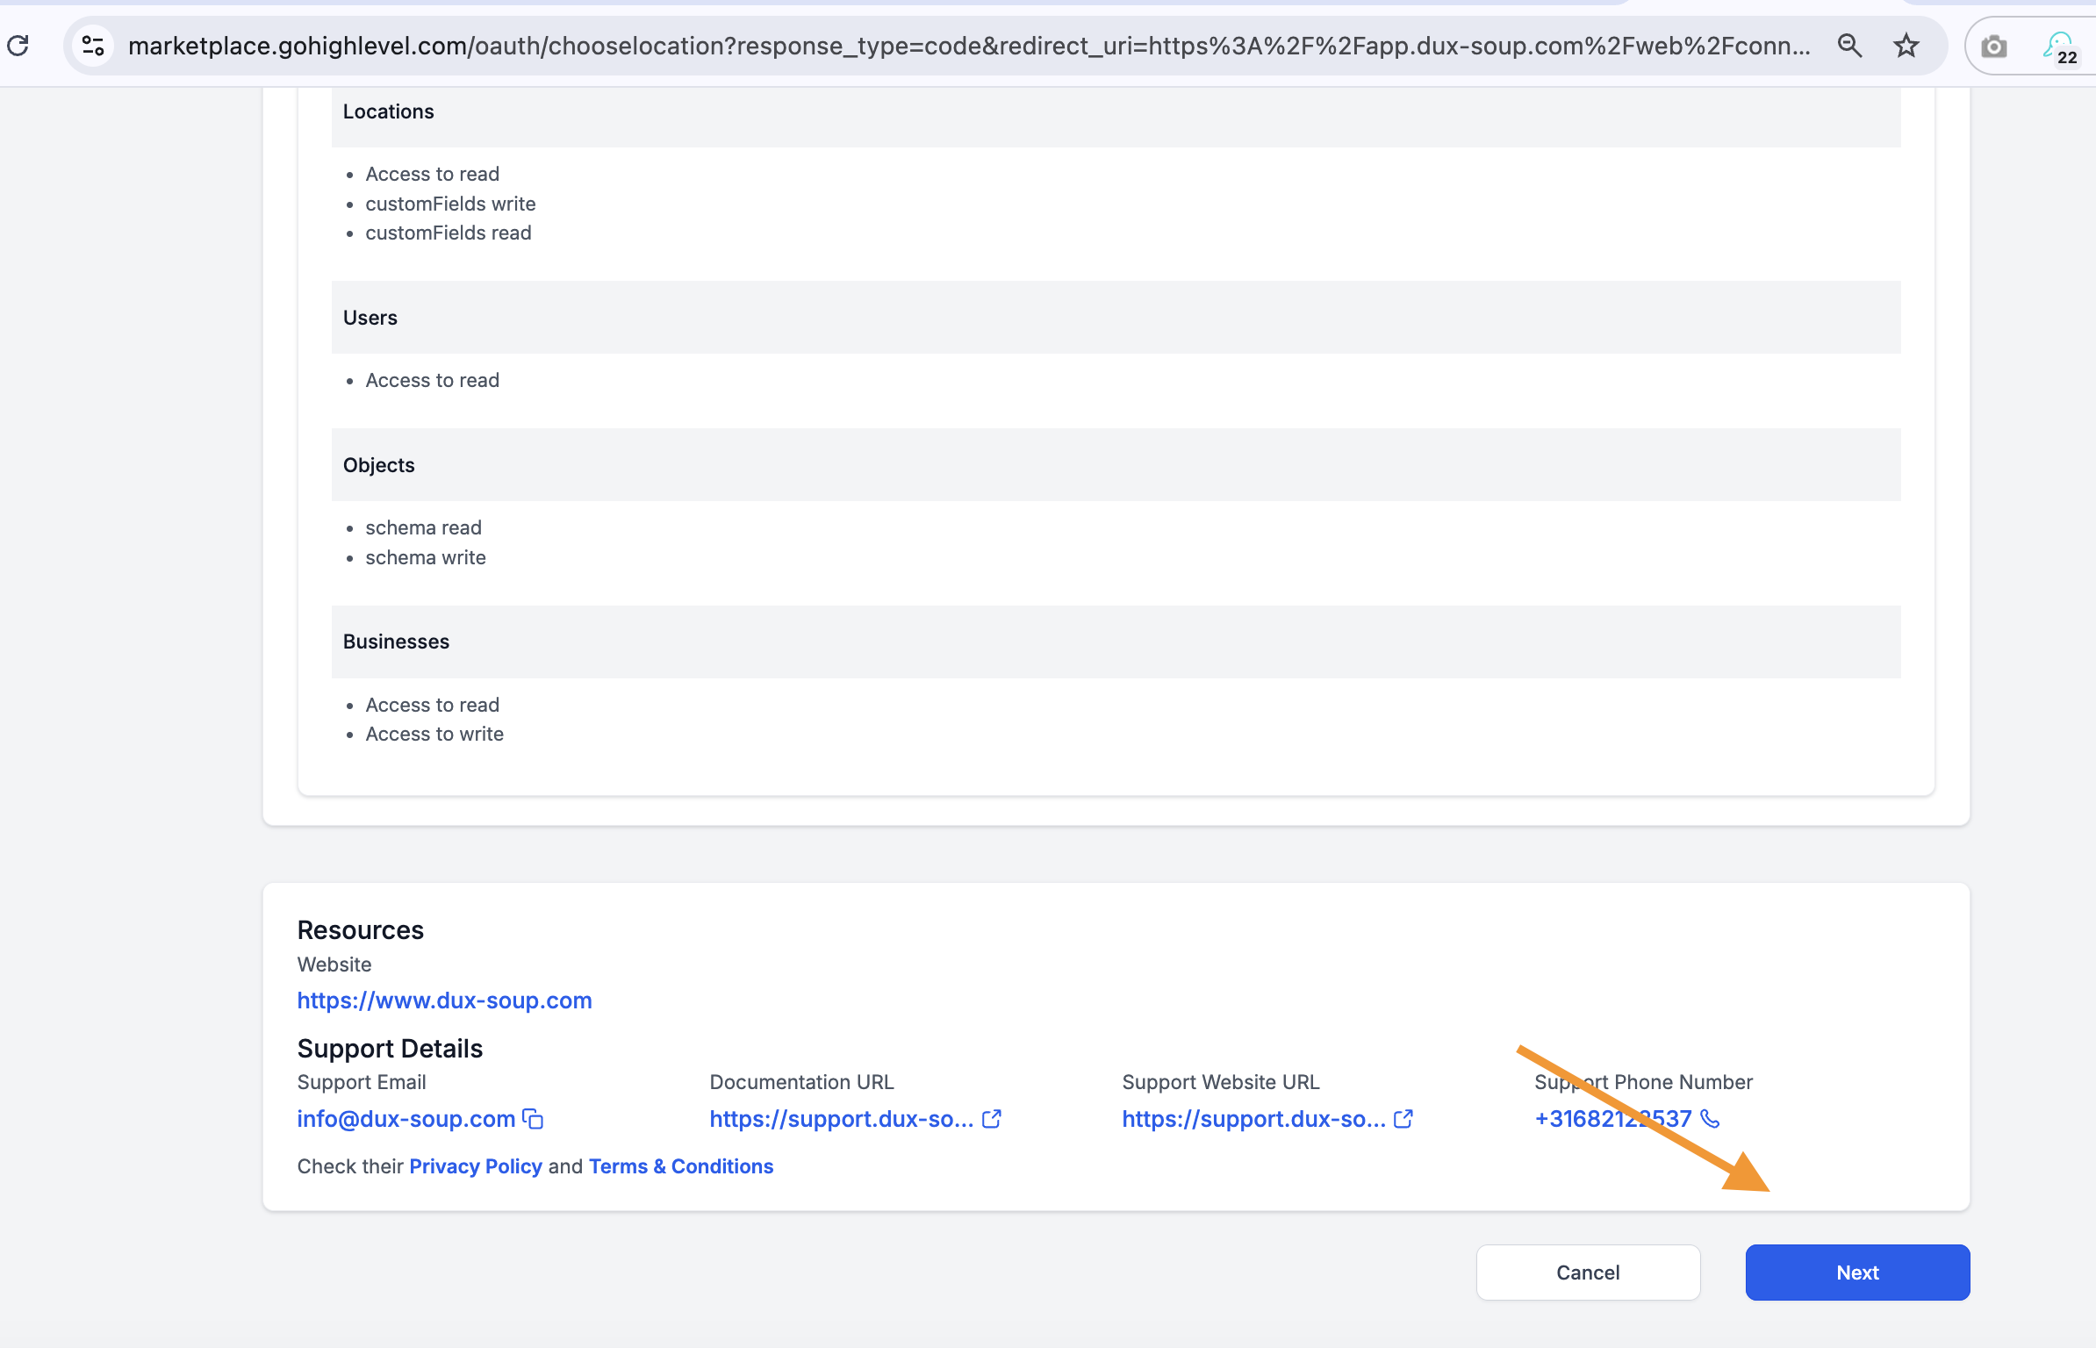Click the Documentation URL support link text

coord(841,1119)
